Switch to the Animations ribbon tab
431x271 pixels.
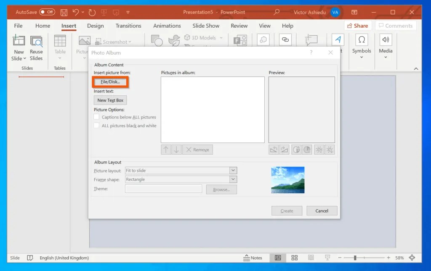pyautogui.click(x=167, y=26)
